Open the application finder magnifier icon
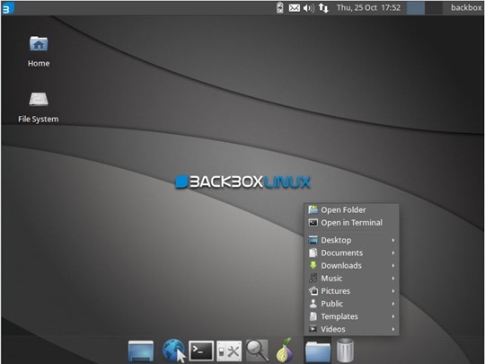The width and height of the screenshot is (485, 364). point(258,351)
